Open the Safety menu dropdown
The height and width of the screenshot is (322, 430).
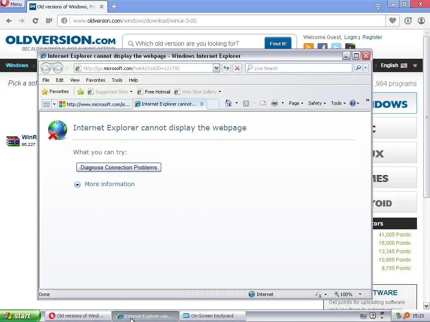point(317,103)
